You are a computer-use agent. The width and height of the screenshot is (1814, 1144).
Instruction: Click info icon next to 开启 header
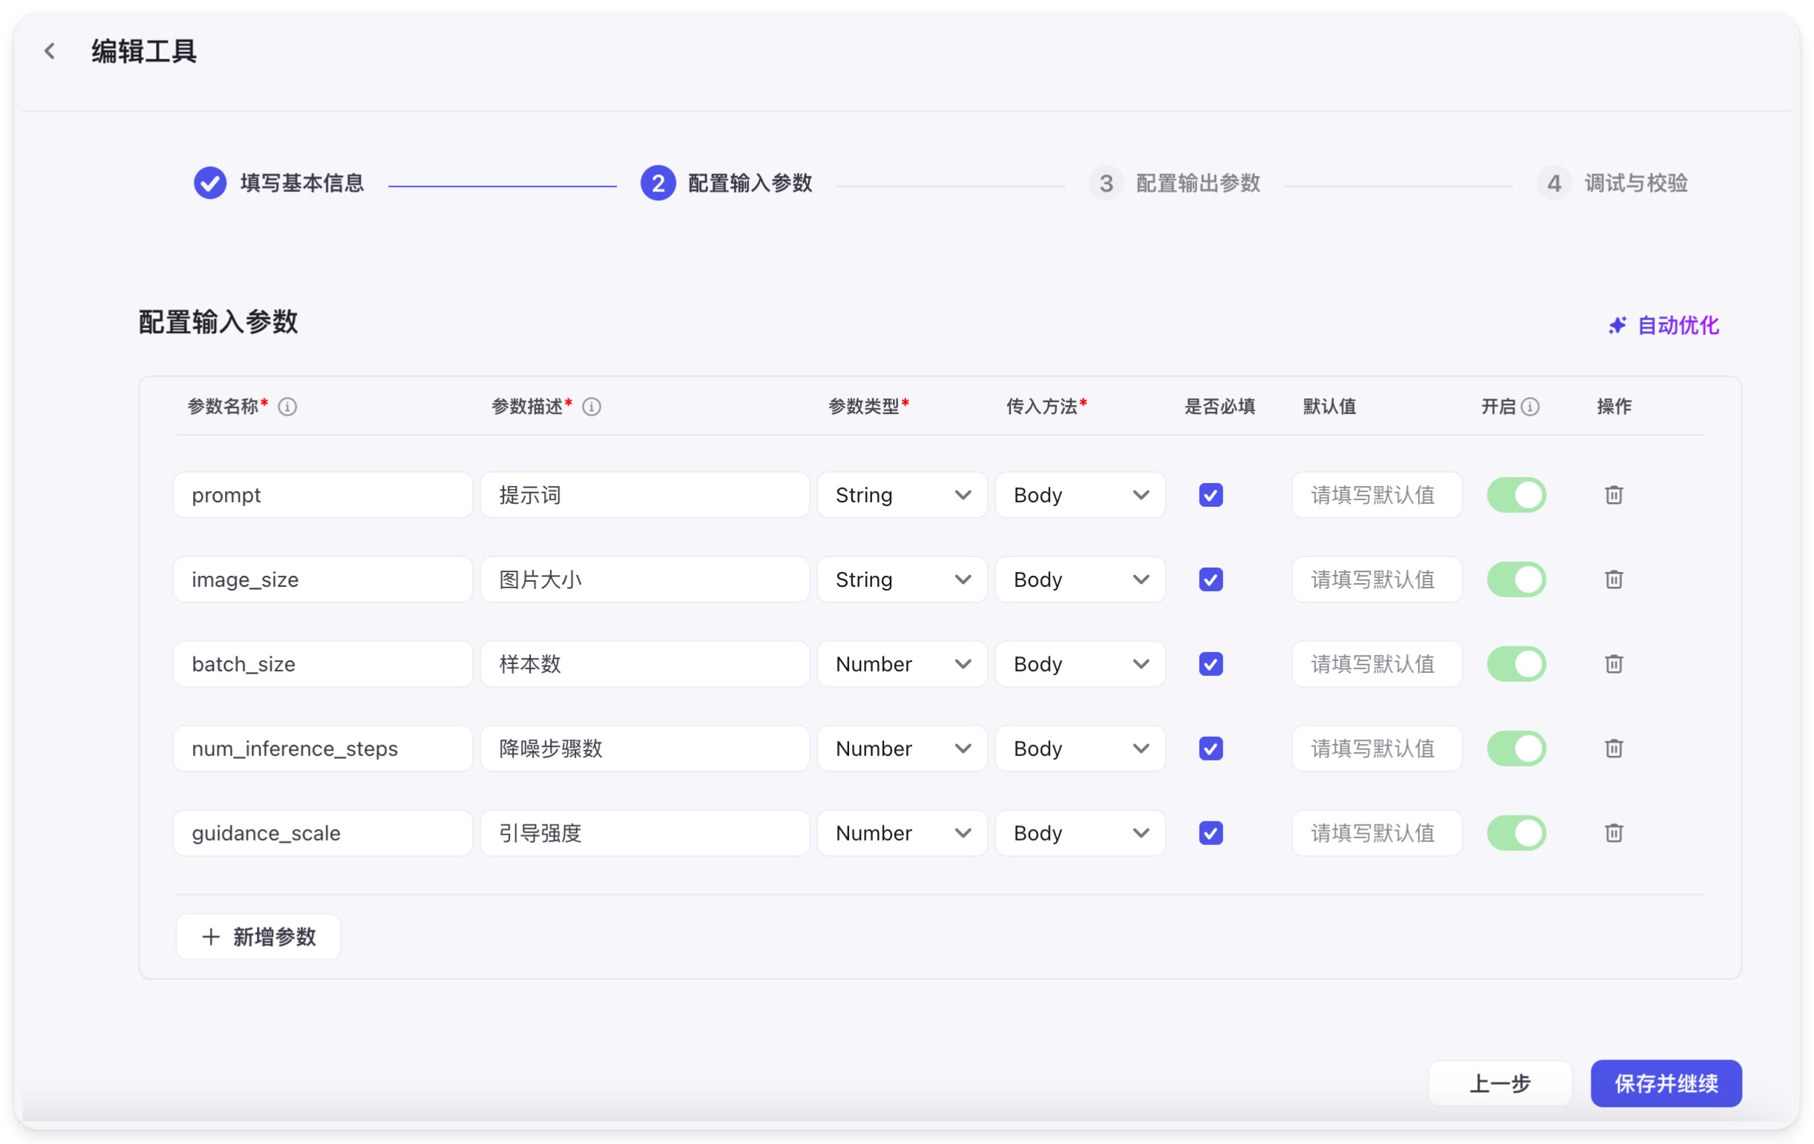tap(1529, 407)
